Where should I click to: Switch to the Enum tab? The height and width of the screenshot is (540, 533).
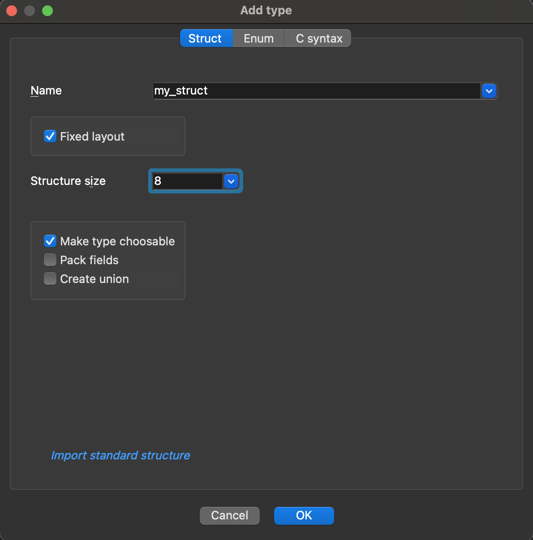pos(258,38)
